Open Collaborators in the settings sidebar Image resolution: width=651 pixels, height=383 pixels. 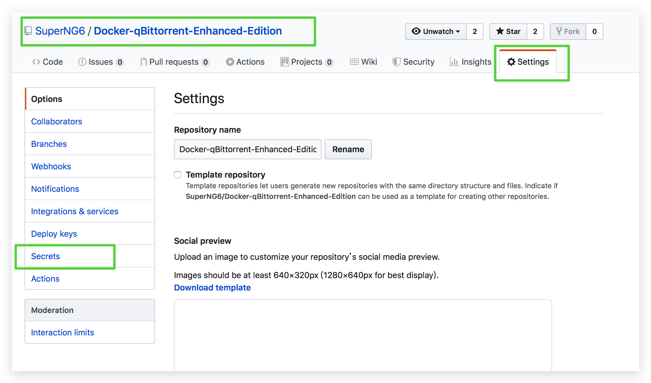click(90, 121)
